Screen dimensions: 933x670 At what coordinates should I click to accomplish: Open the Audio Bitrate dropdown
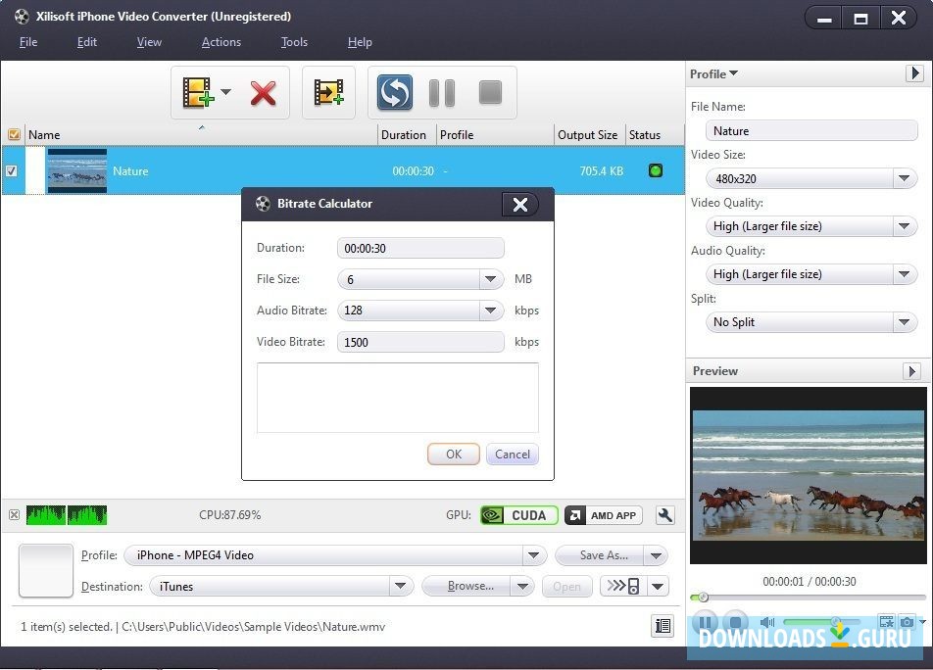pos(490,311)
